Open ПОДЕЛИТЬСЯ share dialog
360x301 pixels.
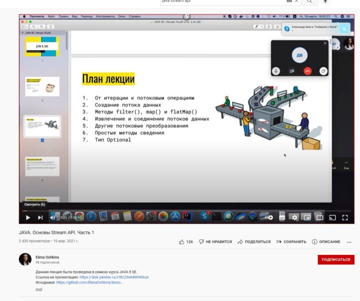(x=254, y=242)
